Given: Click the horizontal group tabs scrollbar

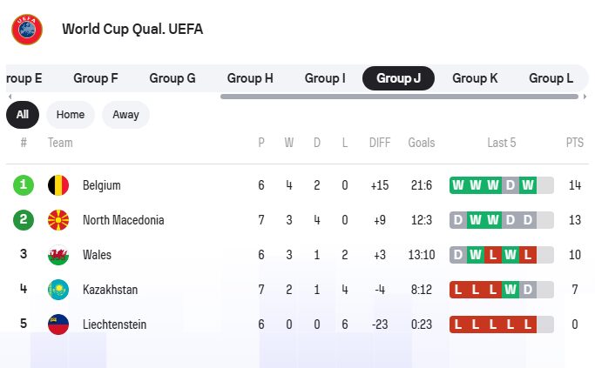Looking at the screenshot, I should pyautogui.click(x=399, y=97).
